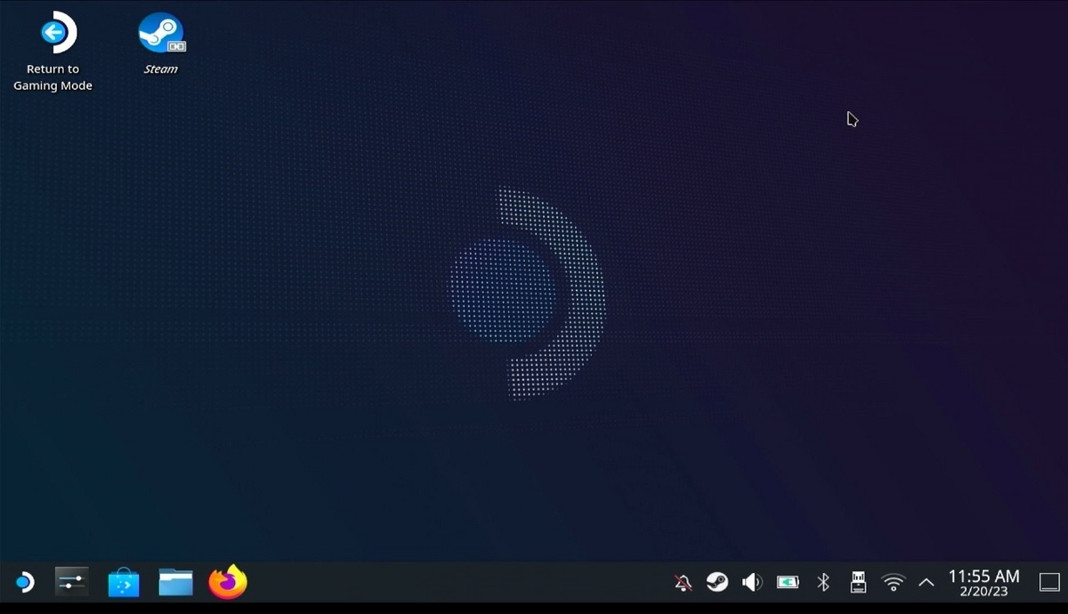Viewport: 1068px width, 614px height.
Task: Open the Wi-Fi networks tray icon
Action: 893,583
